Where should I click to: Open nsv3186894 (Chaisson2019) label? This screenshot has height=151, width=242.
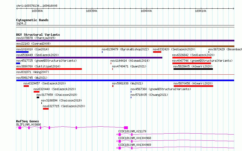tap(61, 100)
